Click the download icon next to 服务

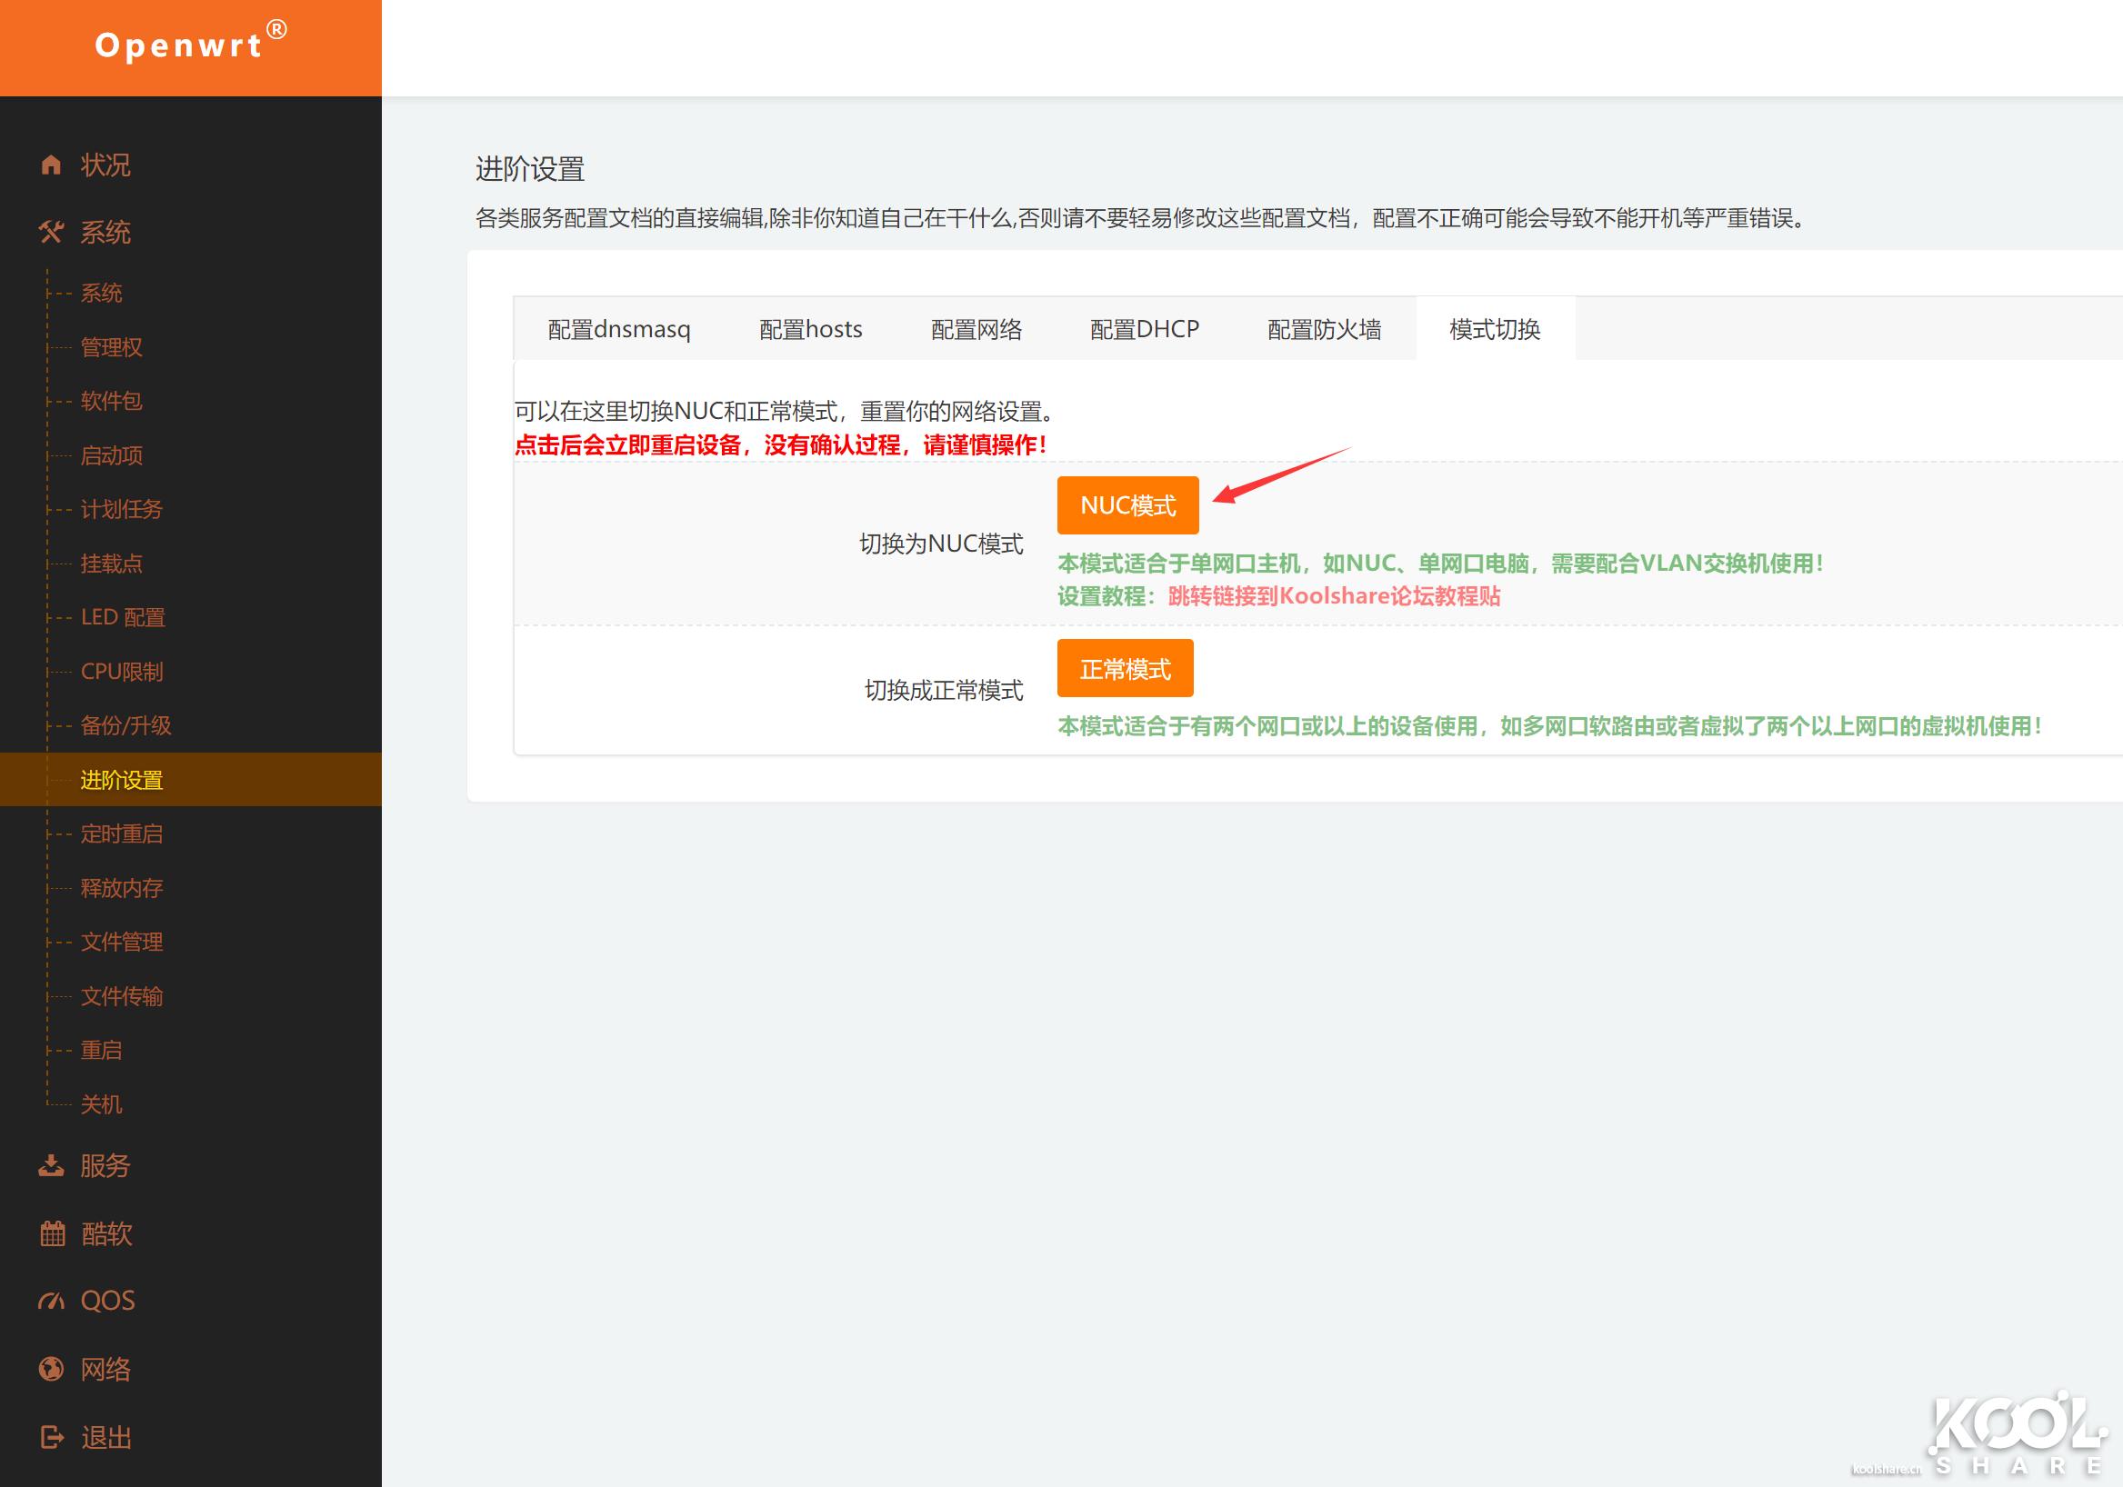tap(51, 1166)
